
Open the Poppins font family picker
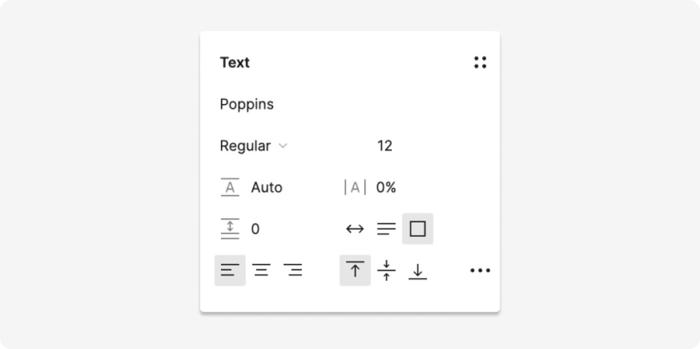click(x=247, y=104)
